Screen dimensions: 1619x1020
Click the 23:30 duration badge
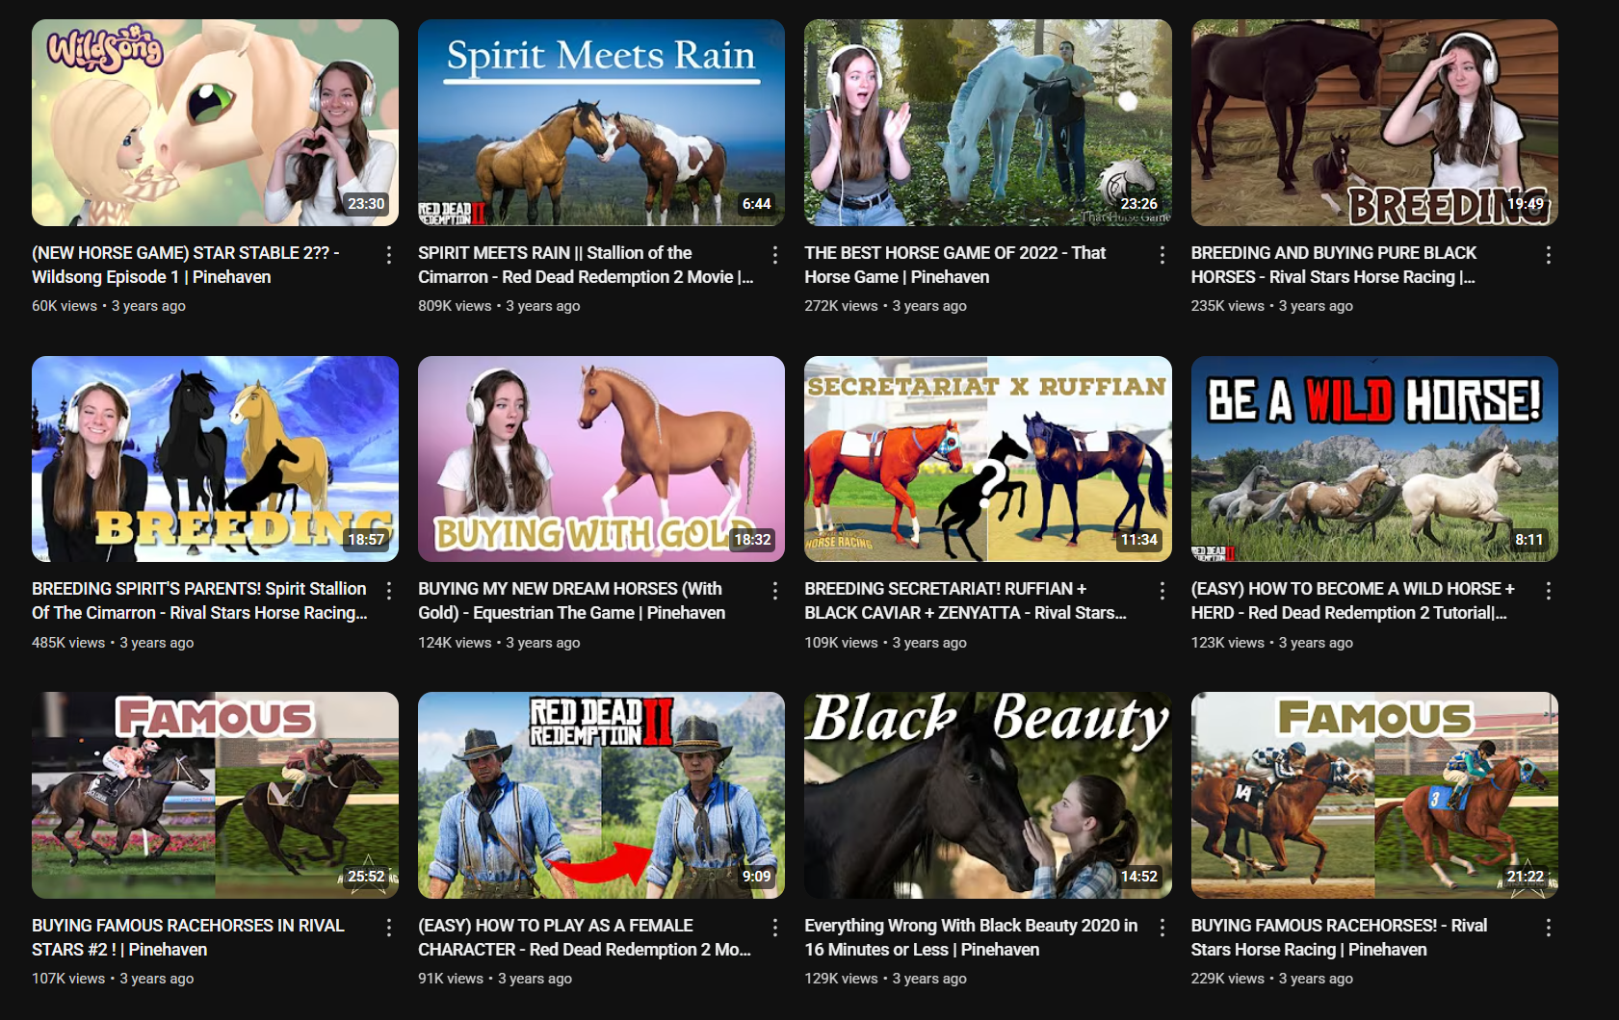pos(366,204)
